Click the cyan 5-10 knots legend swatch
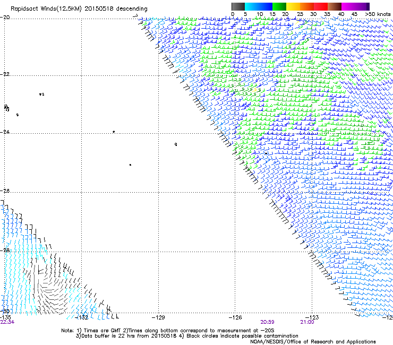This screenshot has height=345, width=393. click(252, 6)
